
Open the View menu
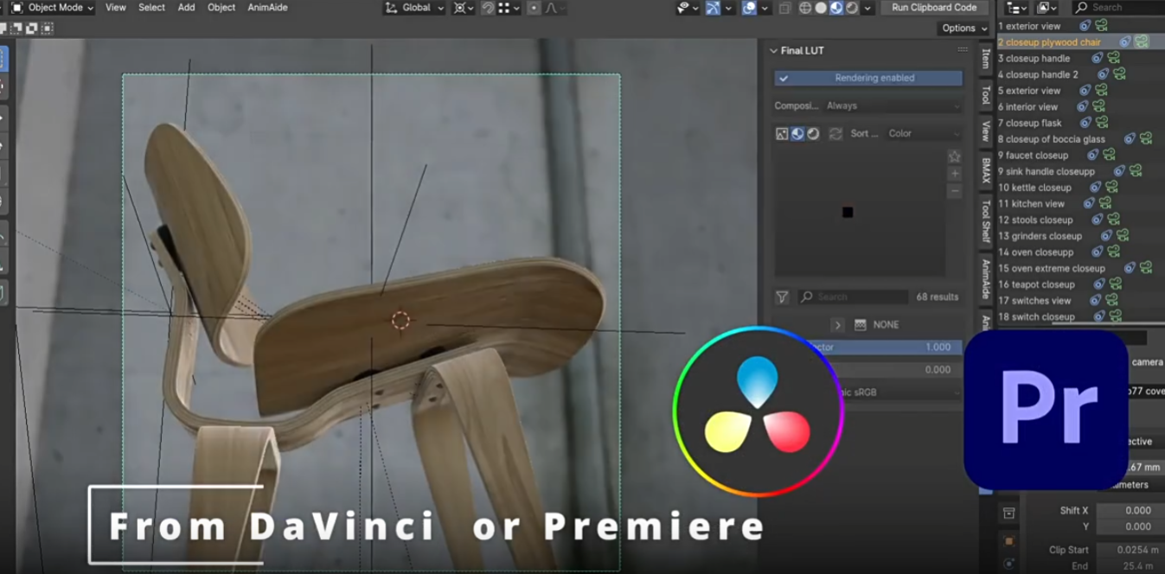pos(115,8)
